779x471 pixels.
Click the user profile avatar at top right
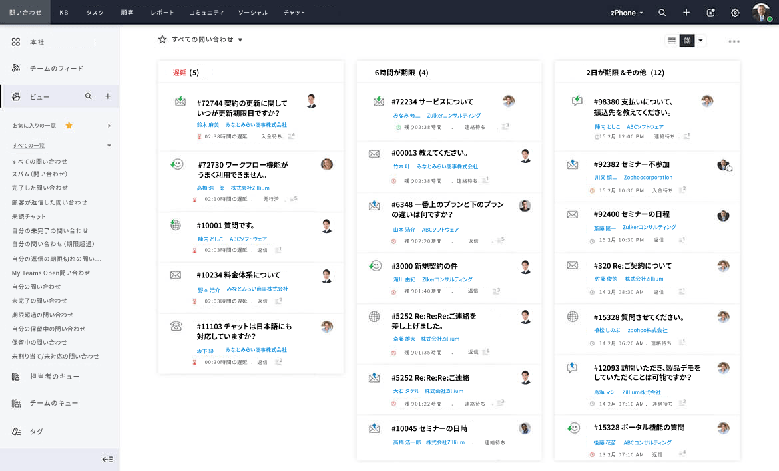(x=761, y=13)
